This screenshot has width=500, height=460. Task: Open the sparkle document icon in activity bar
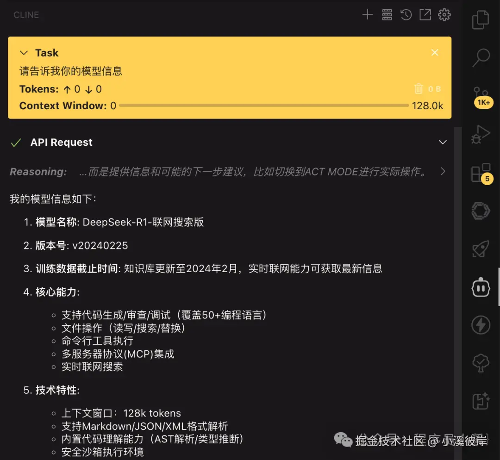click(481, 400)
